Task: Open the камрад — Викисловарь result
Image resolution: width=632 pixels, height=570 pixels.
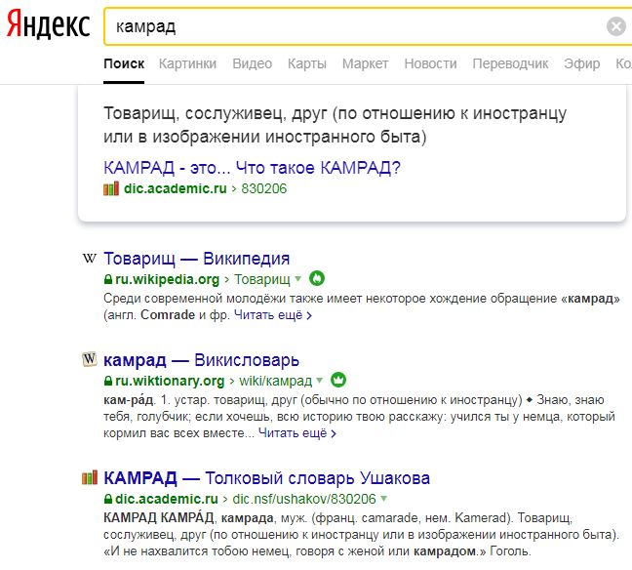Action: pos(202,360)
